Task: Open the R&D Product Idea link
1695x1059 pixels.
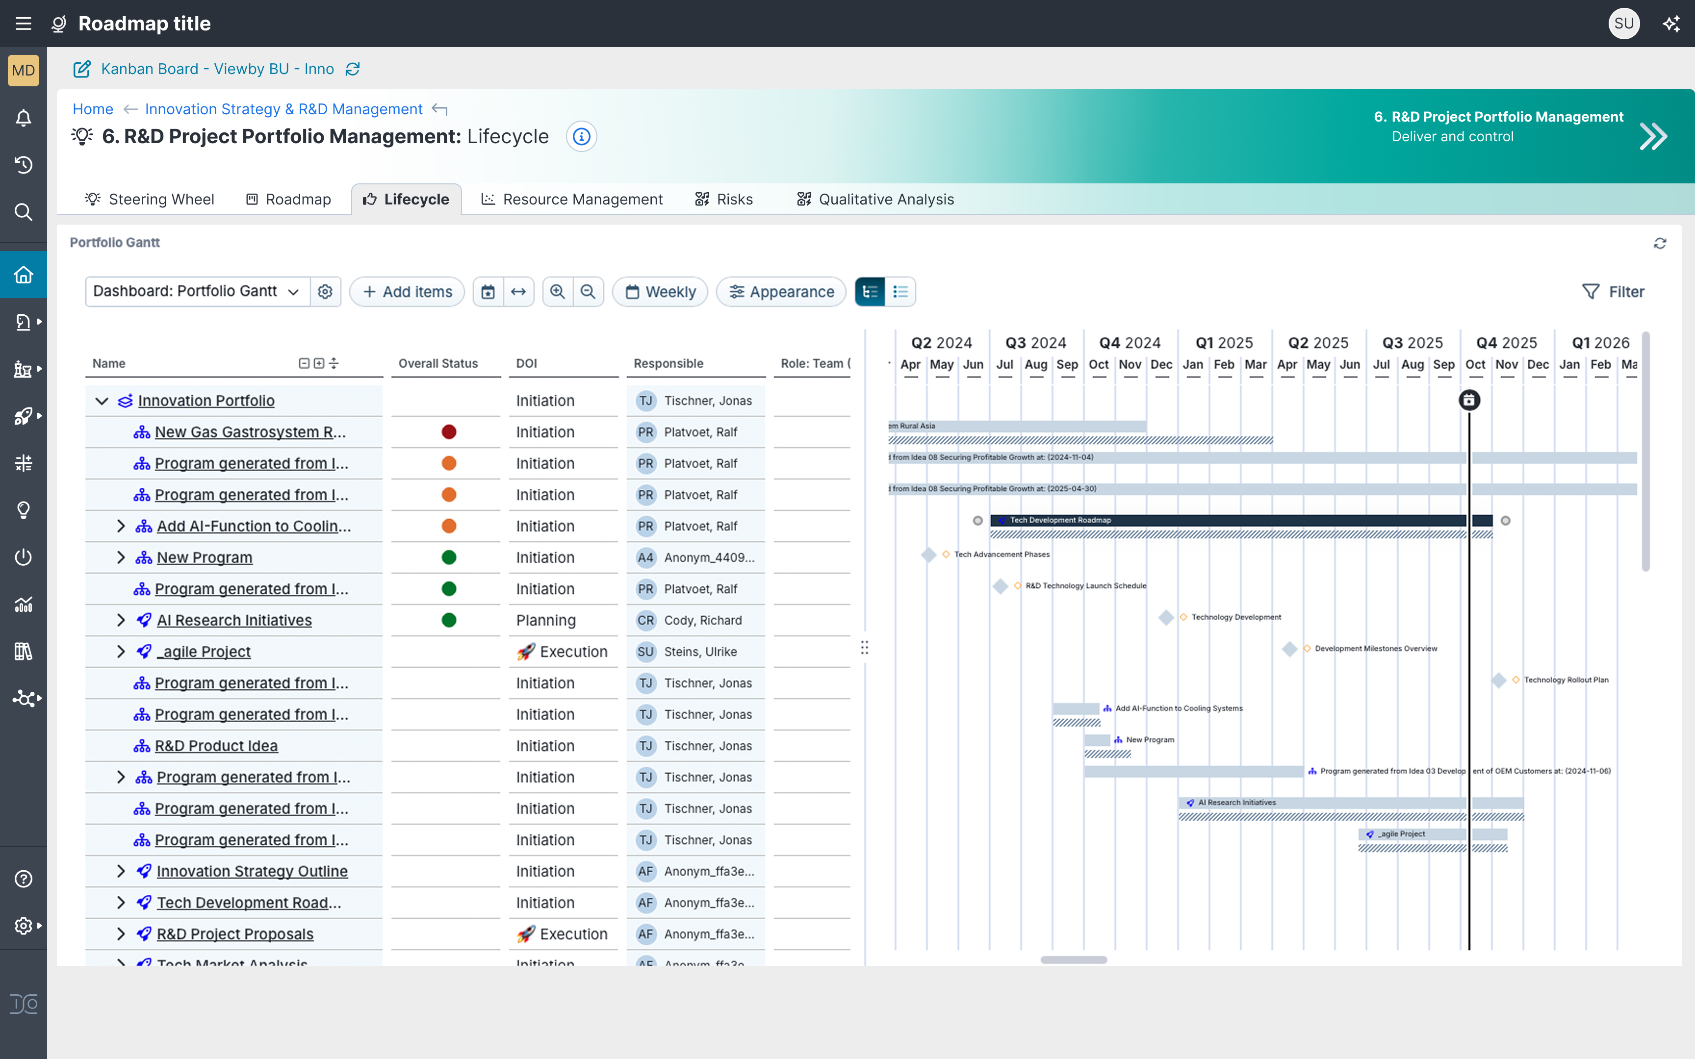Action: point(216,746)
